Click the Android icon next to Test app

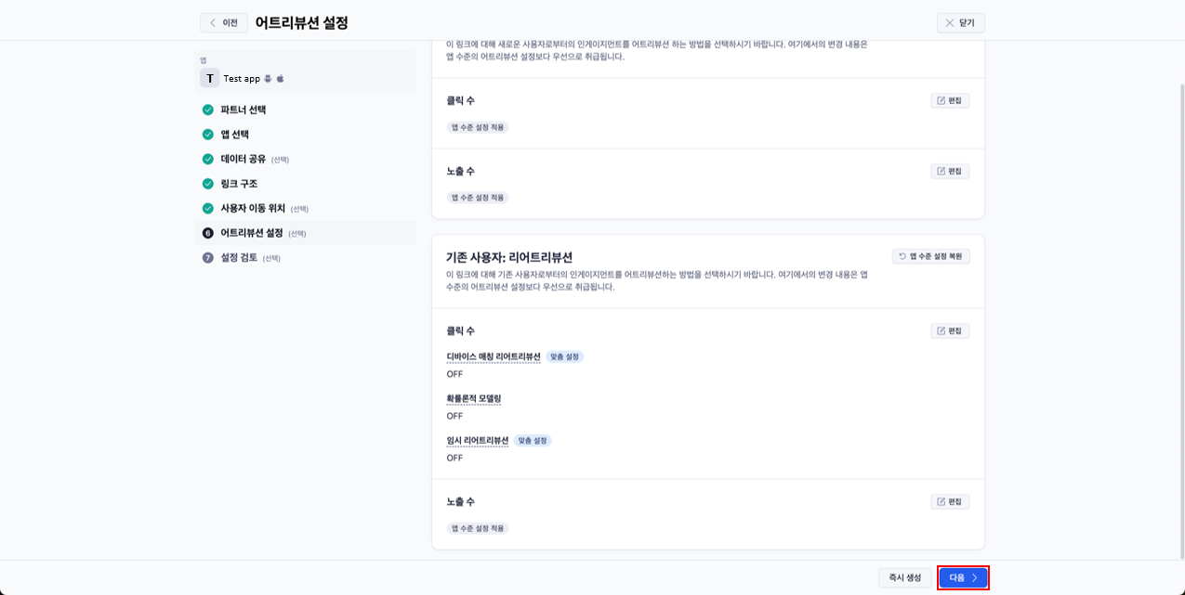(x=268, y=79)
